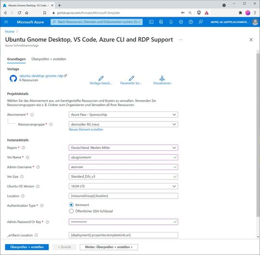The height and width of the screenshot is (255, 260).
Task: Switch to the Überprüfen + erstellen tab
Action: (49, 59)
